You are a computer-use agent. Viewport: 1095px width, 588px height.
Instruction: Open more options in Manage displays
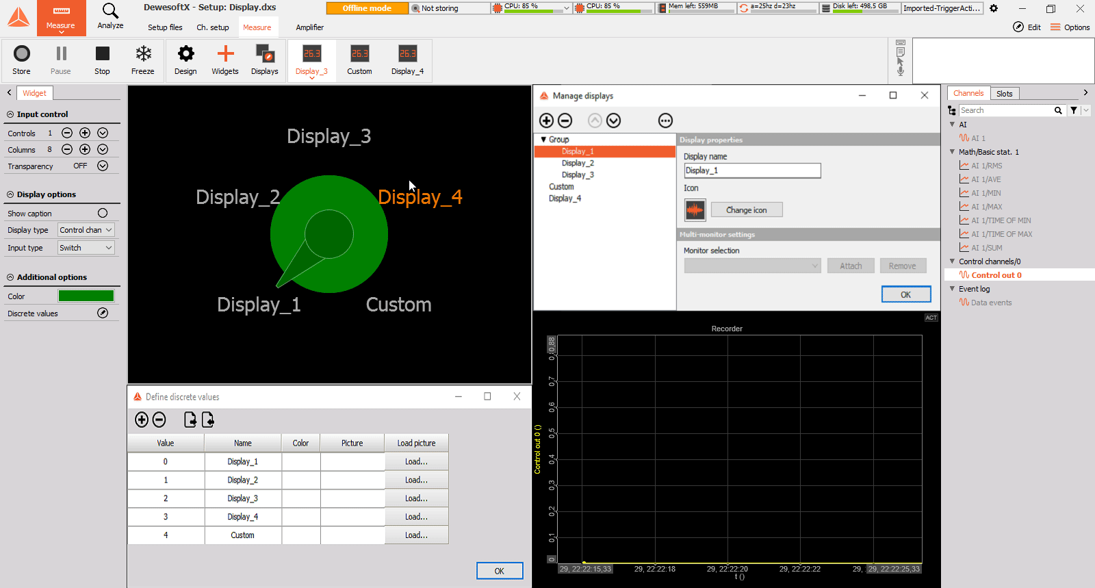(x=665, y=120)
